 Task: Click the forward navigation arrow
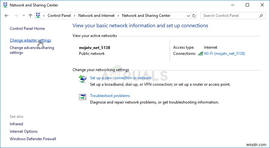point(16,16)
